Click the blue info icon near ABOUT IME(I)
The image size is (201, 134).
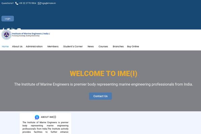click(x=37, y=117)
